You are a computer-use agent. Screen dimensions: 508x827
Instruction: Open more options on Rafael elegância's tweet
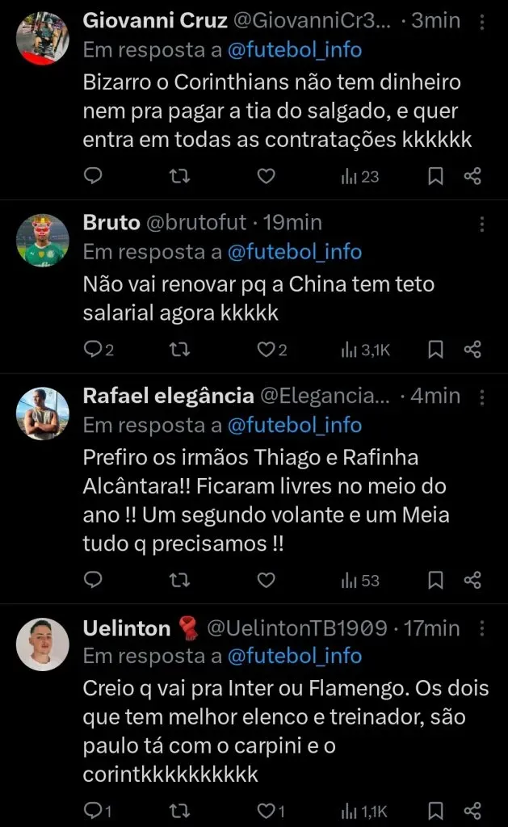482,397
